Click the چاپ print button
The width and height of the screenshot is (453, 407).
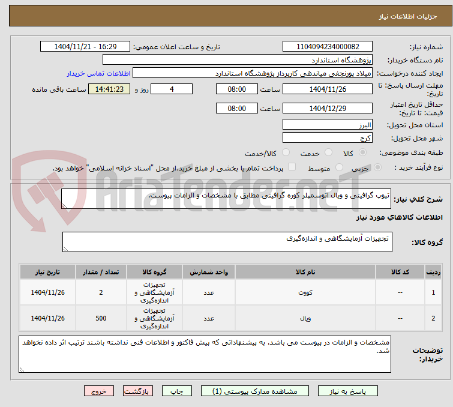(177, 391)
